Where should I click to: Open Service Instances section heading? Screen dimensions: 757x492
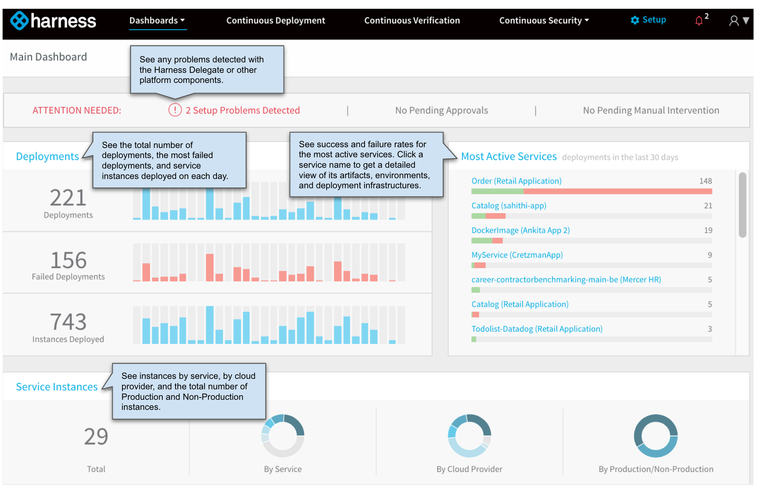click(57, 387)
